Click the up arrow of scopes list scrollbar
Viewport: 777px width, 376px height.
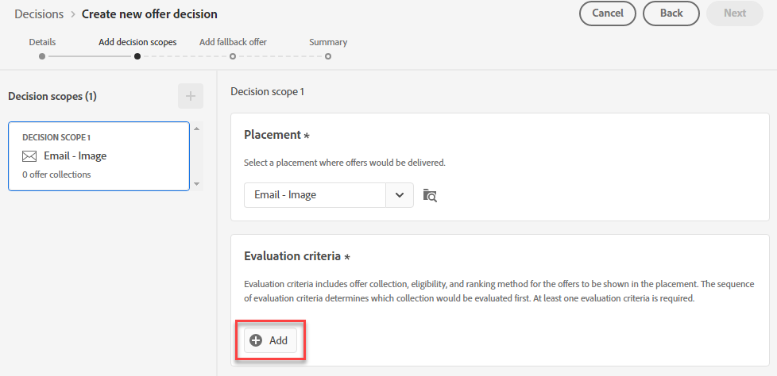click(x=197, y=129)
